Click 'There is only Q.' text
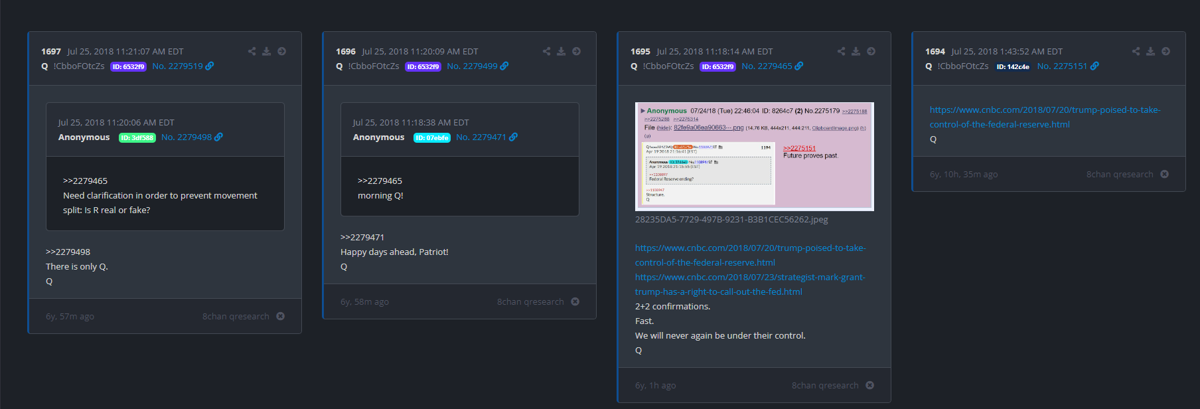This screenshot has height=409, width=1200. pos(77,266)
